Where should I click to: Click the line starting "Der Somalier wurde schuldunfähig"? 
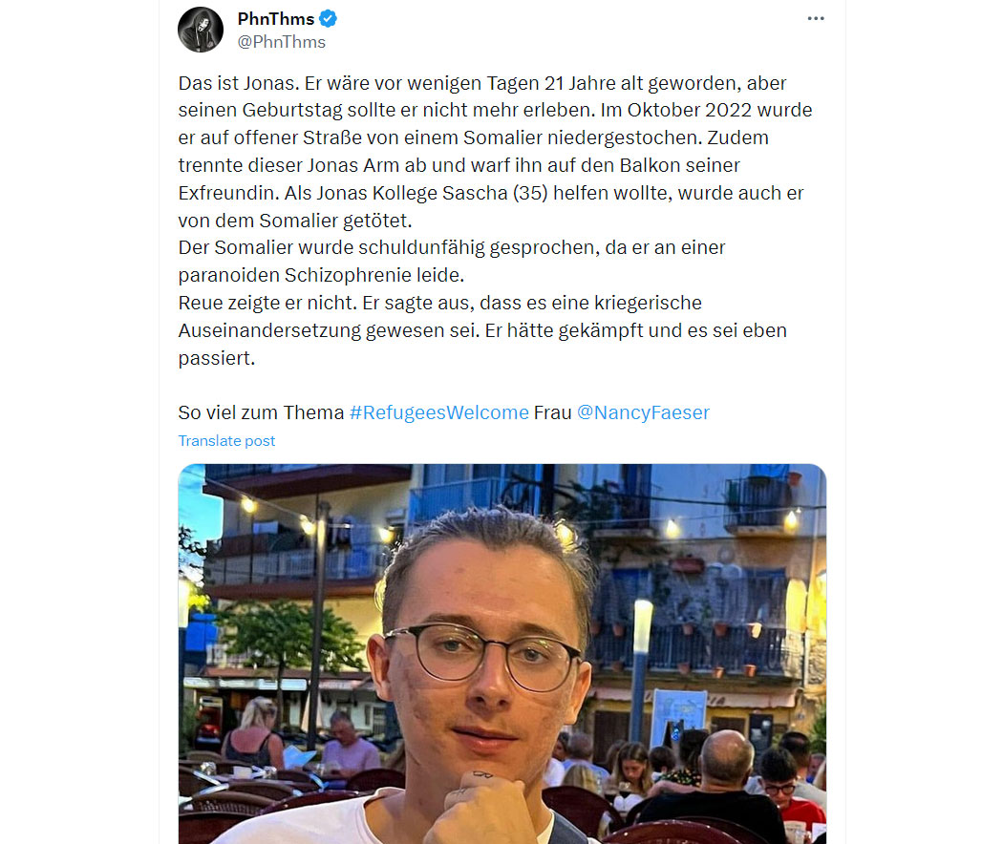click(452, 248)
